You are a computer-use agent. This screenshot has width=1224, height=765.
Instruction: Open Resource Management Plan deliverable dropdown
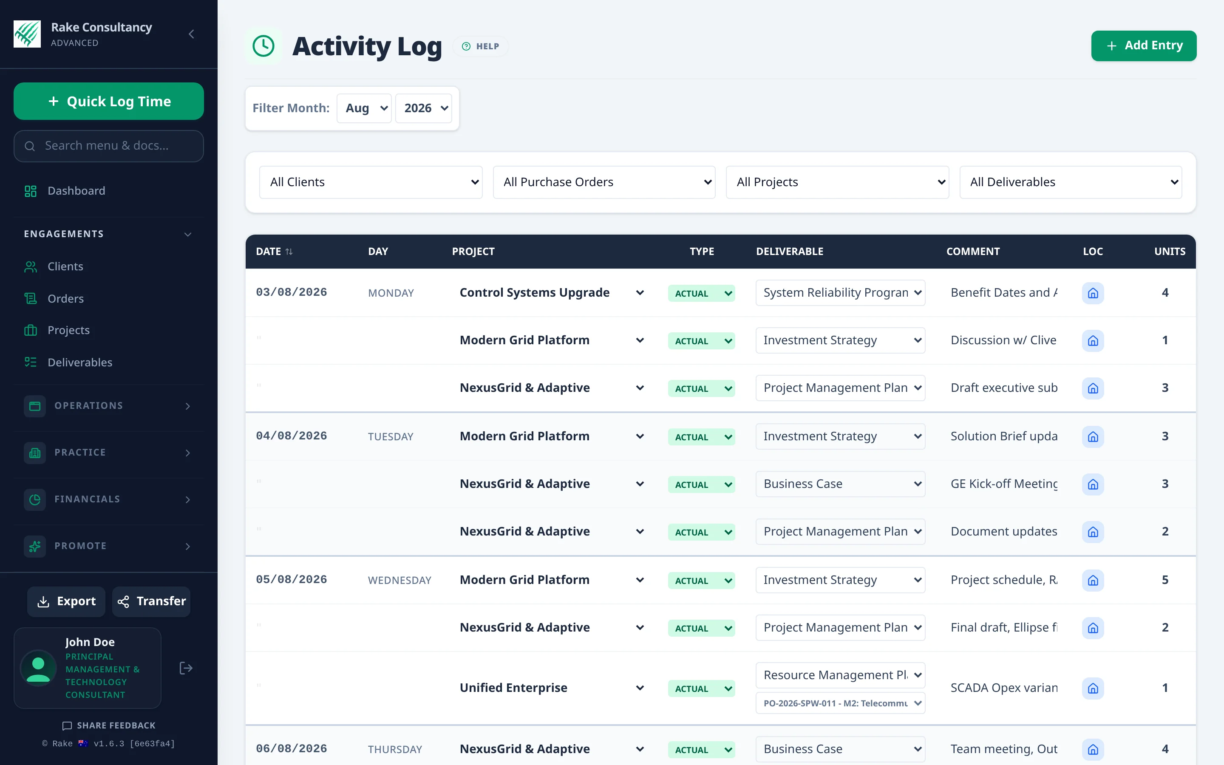pyautogui.click(x=840, y=675)
